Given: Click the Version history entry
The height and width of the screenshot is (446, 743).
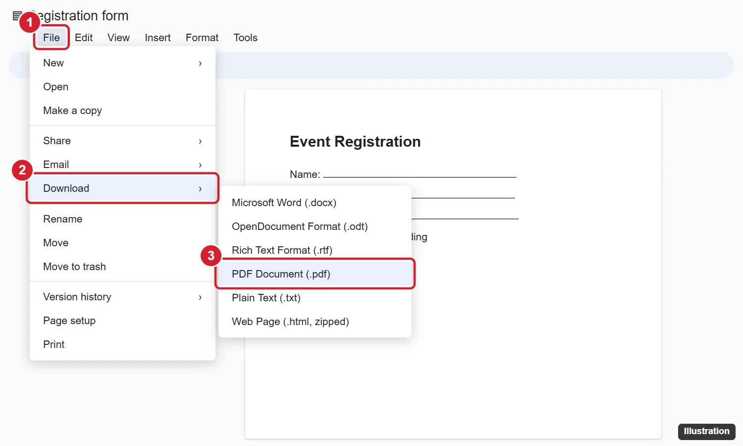Looking at the screenshot, I should 122,297.
